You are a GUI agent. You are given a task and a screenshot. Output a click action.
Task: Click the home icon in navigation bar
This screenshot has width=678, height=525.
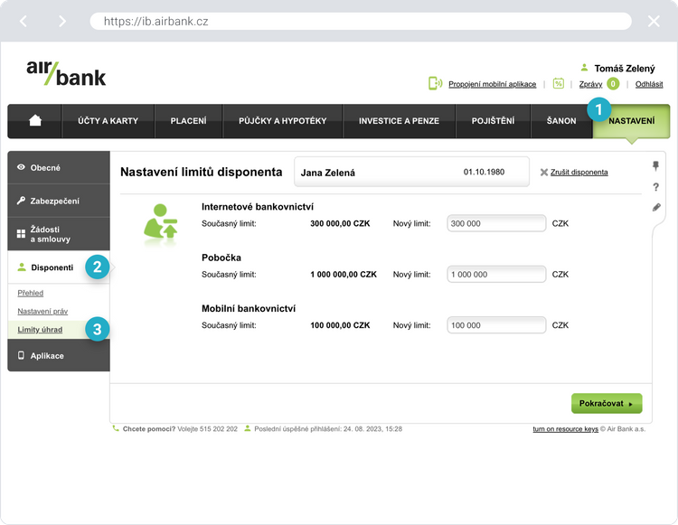tap(35, 120)
